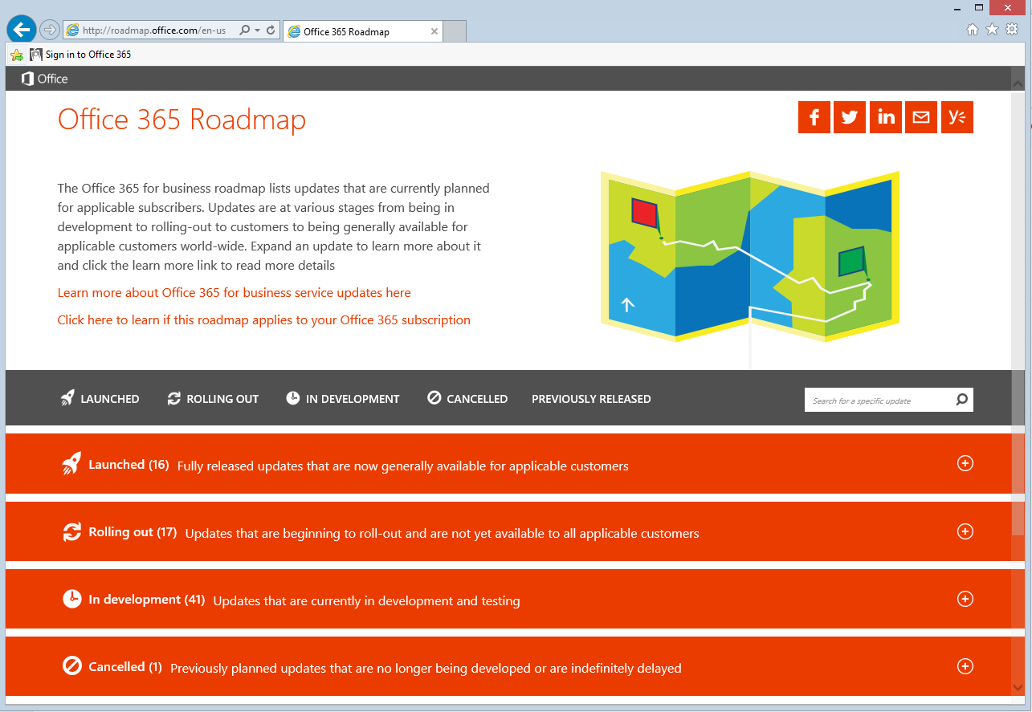Open a new blank browser tab
This screenshot has width=1032, height=712.
click(455, 32)
